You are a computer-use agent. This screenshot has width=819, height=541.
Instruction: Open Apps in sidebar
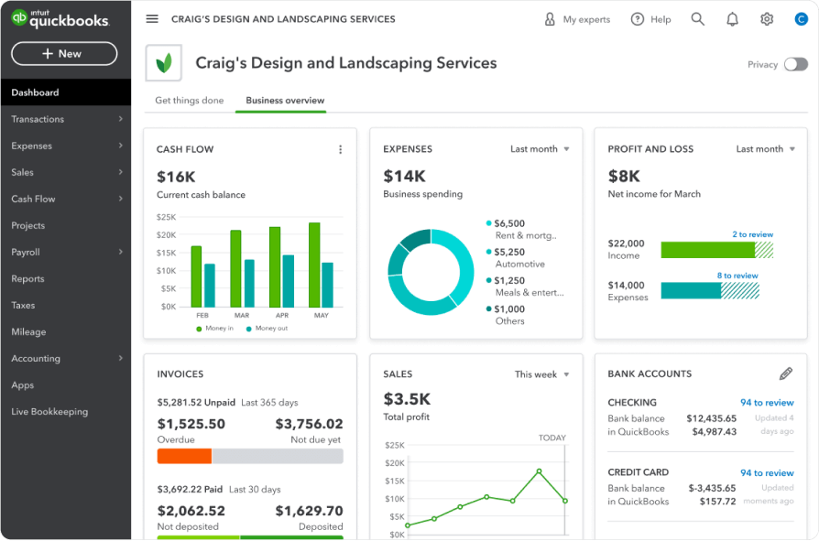(x=66, y=385)
